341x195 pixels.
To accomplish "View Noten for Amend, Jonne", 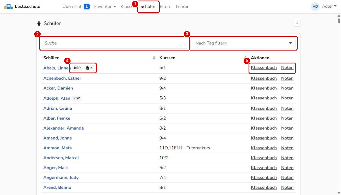I will coord(287,138).
